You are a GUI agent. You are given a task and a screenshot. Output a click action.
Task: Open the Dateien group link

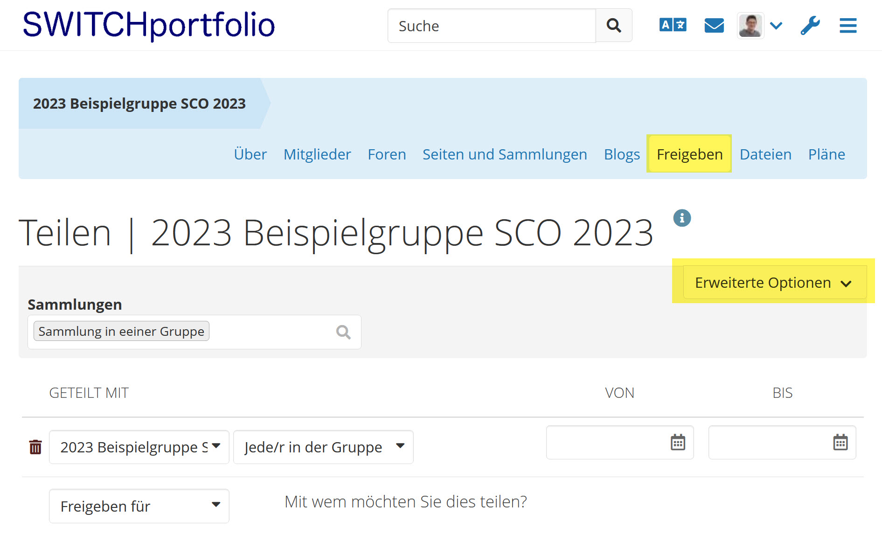765,154
